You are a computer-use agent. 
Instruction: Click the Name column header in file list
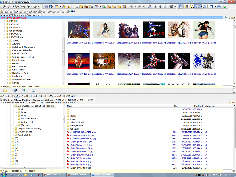tap(70, 106)
